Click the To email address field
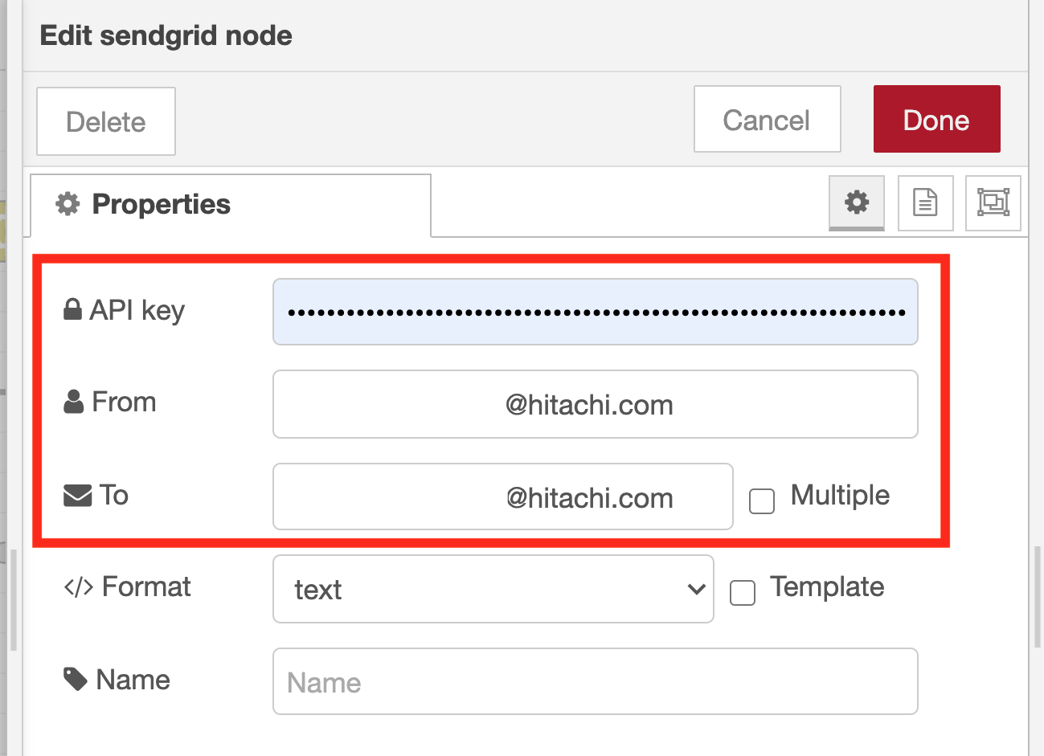 [x=502, y=497]
